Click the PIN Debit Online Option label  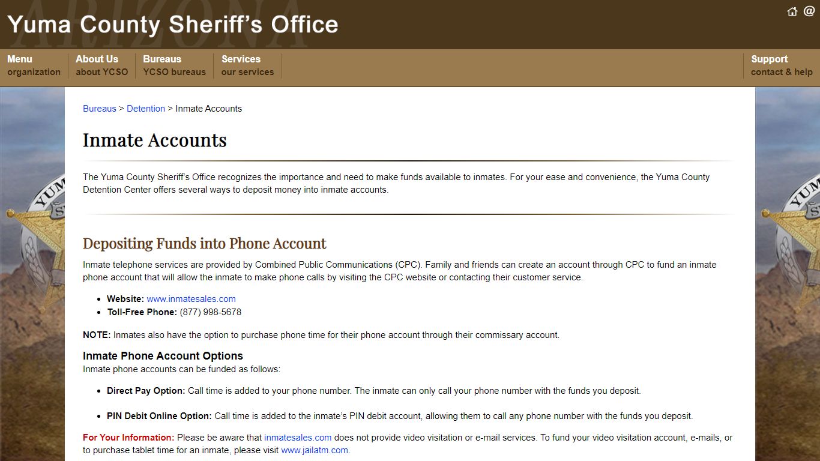tap(160, 416)
